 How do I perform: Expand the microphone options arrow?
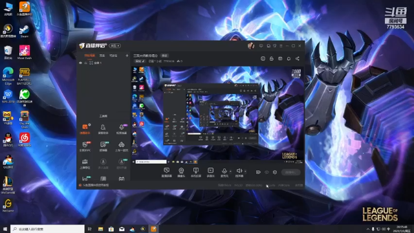point(230,172)
